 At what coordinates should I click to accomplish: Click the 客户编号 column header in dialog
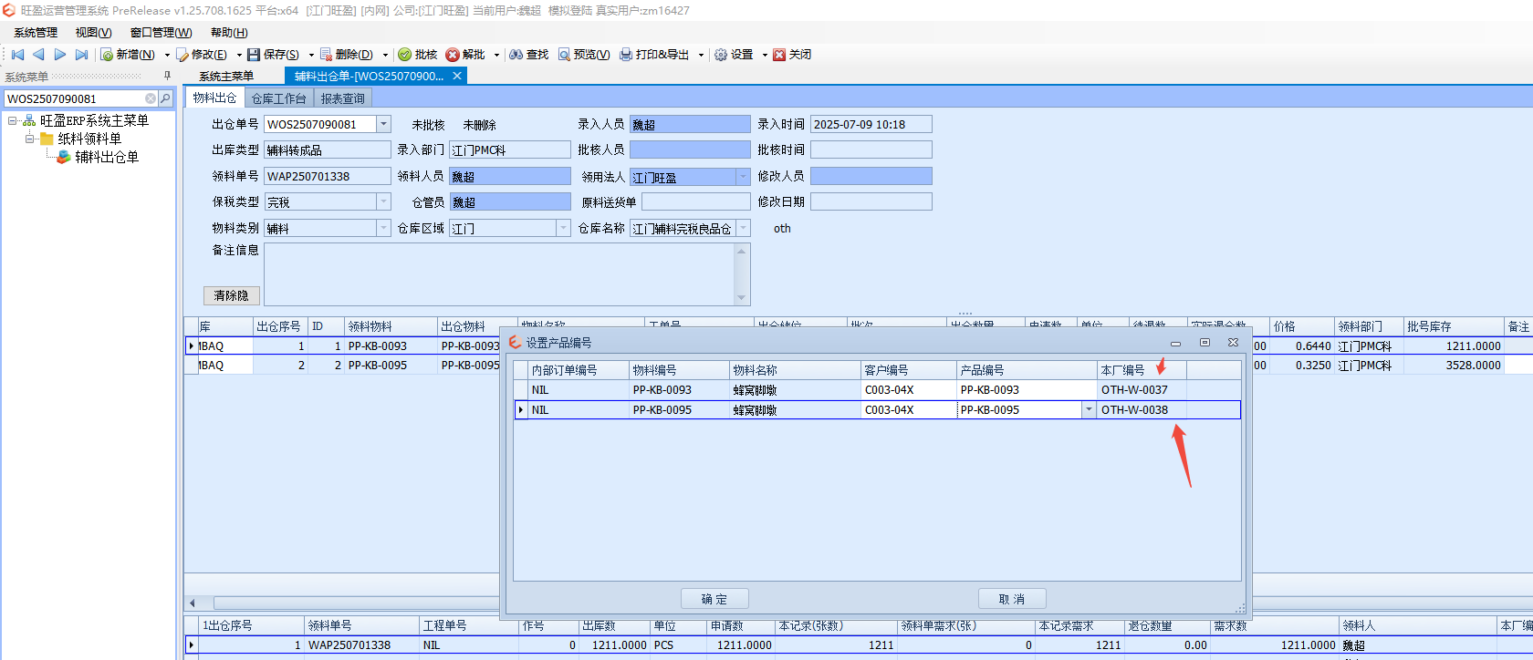pyautogui.click(x=908, y=370)
